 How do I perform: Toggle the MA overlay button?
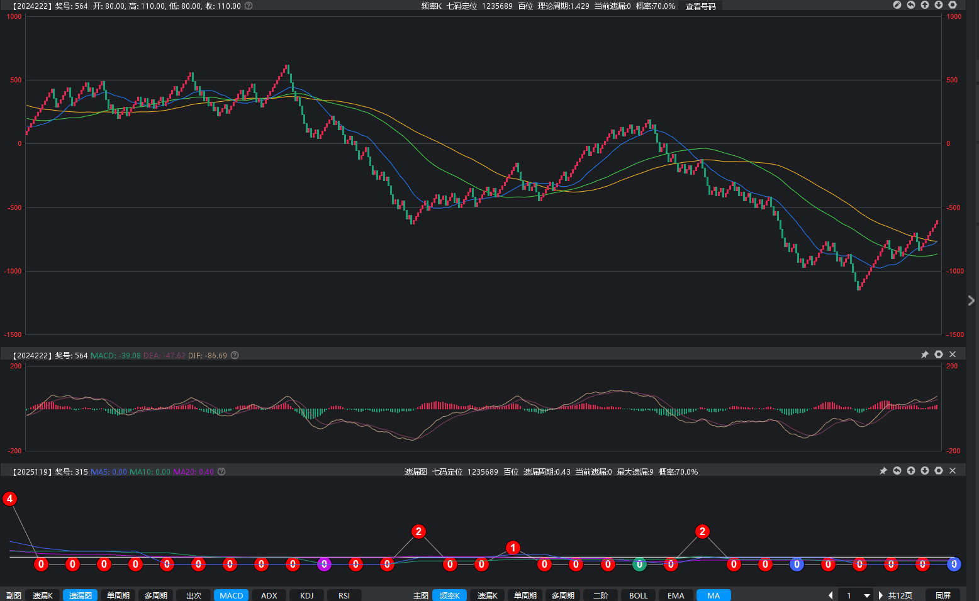pos(713,595)
